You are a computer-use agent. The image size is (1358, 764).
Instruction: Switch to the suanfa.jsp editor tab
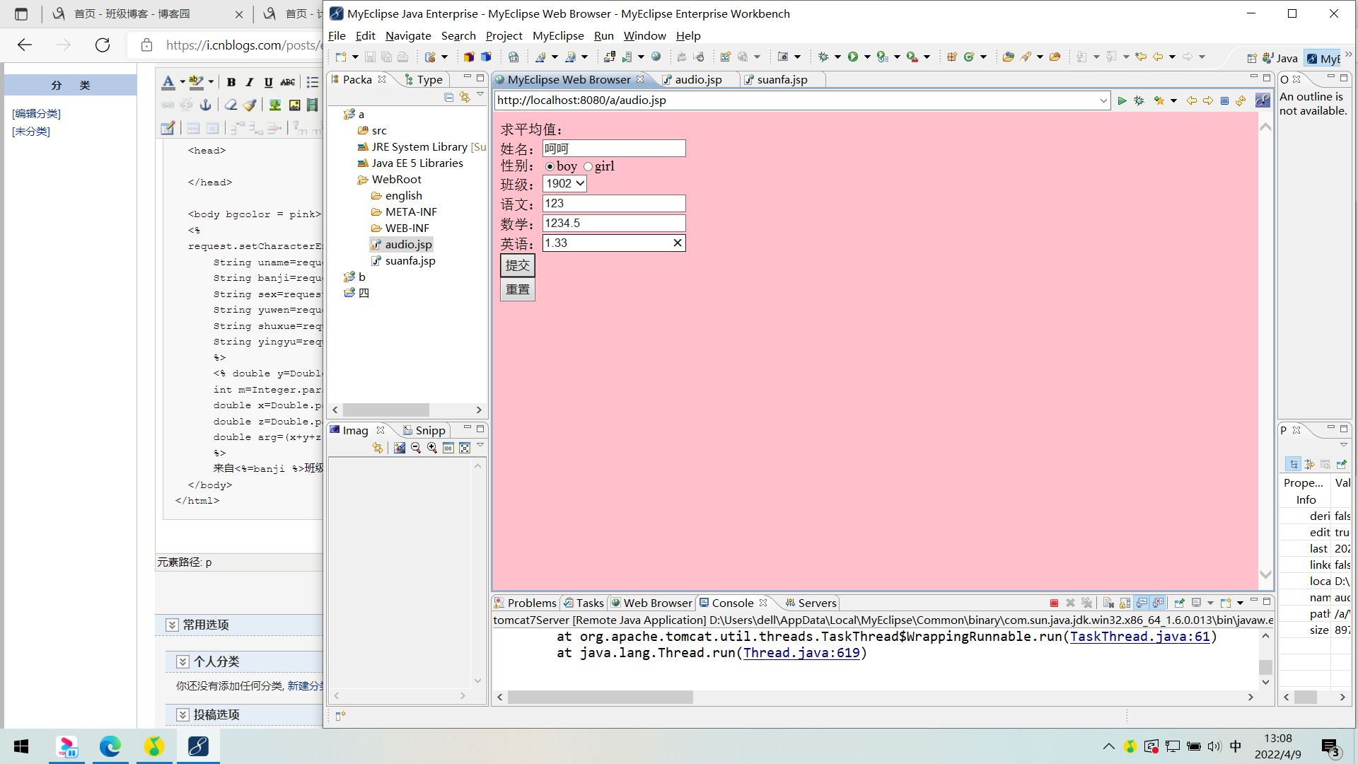(x=782, y=79)
